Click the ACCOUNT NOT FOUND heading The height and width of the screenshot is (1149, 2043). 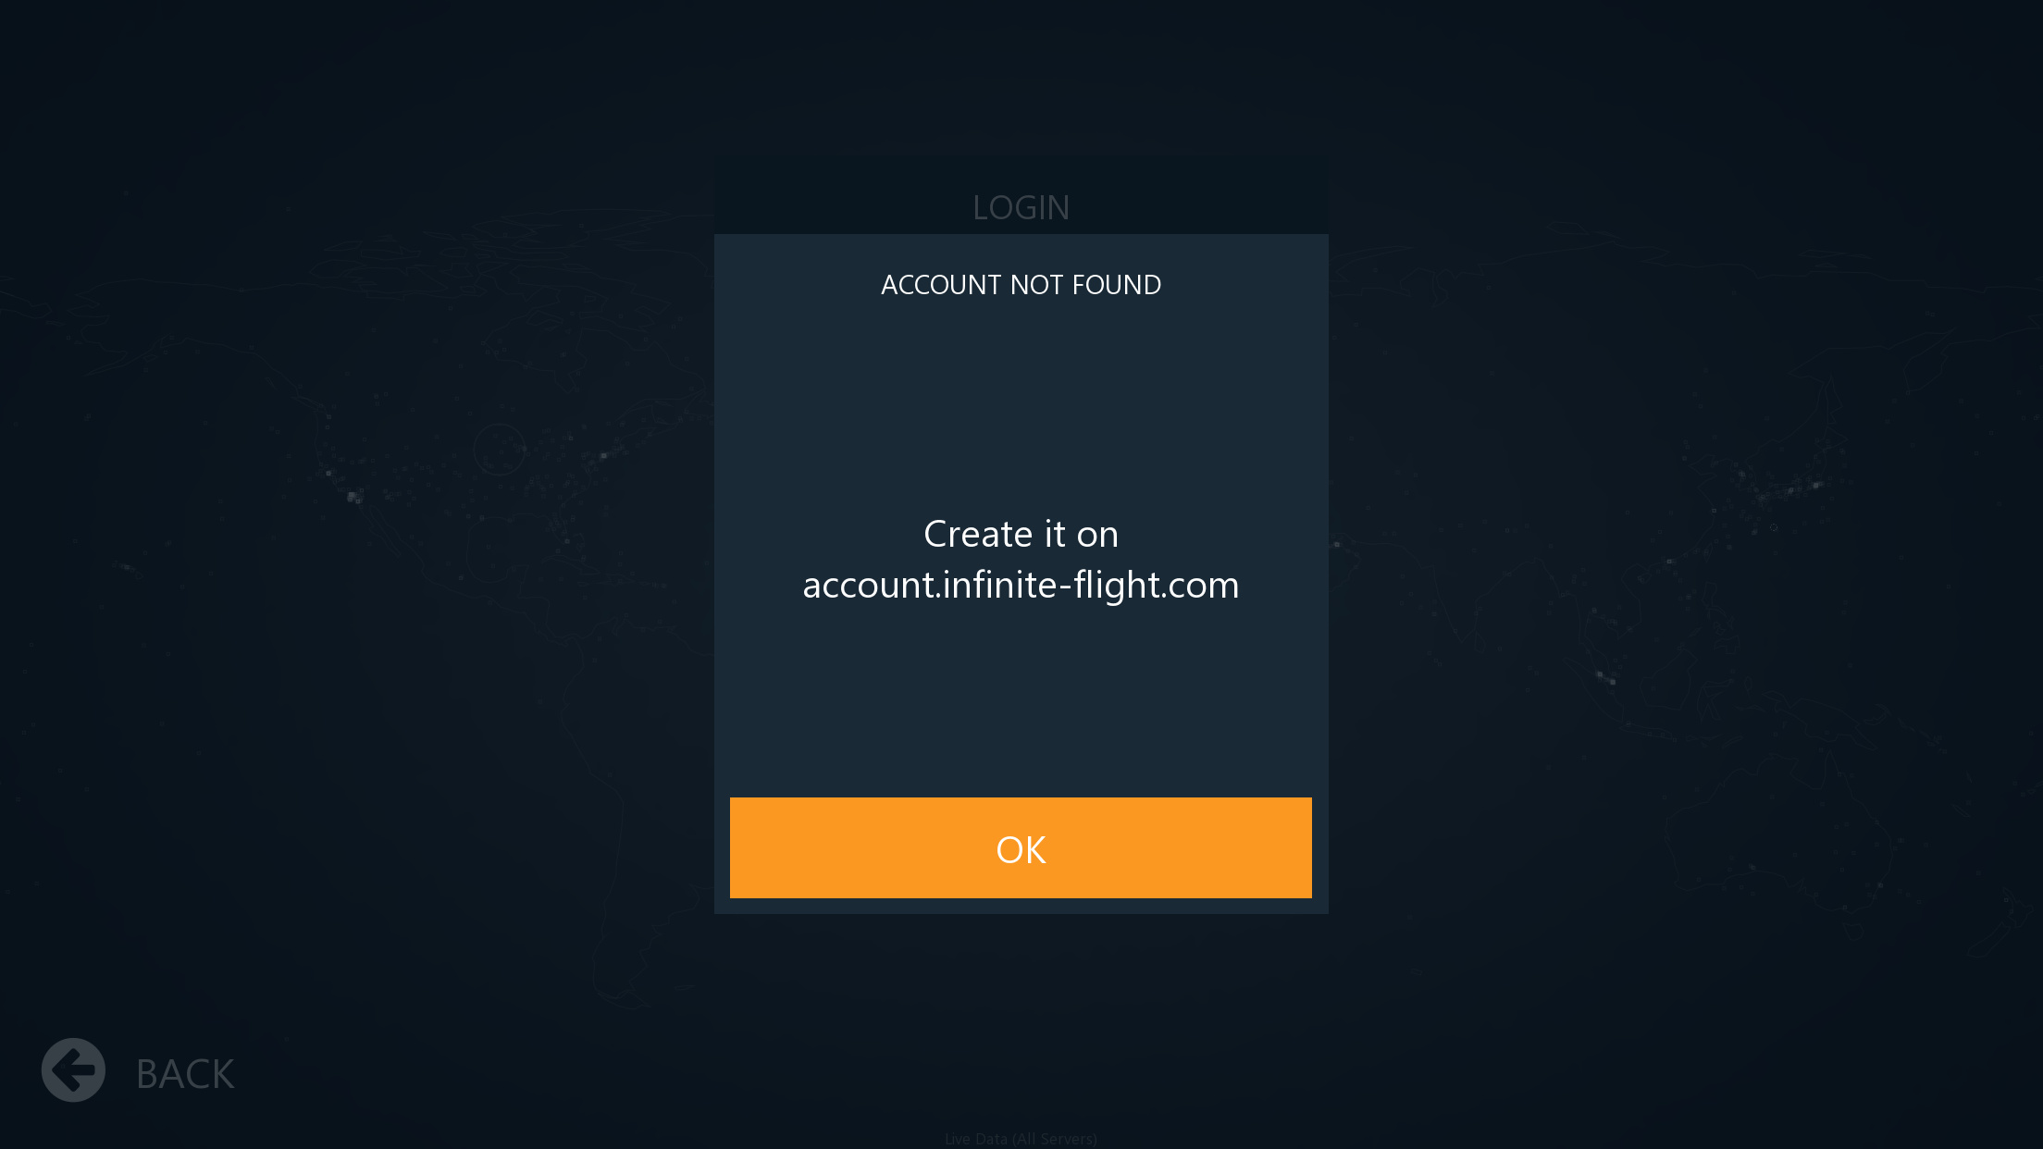tap(1021, 285)
